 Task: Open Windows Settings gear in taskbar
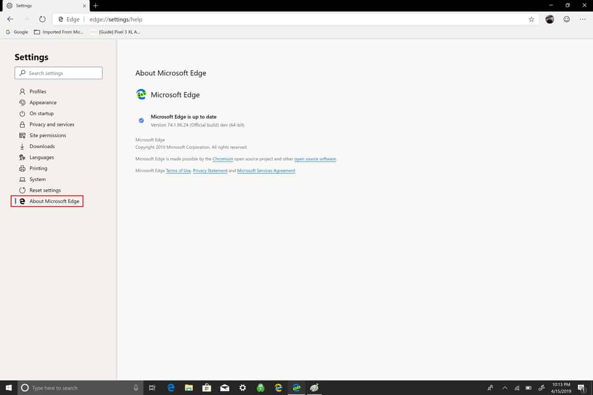[242, 388]
